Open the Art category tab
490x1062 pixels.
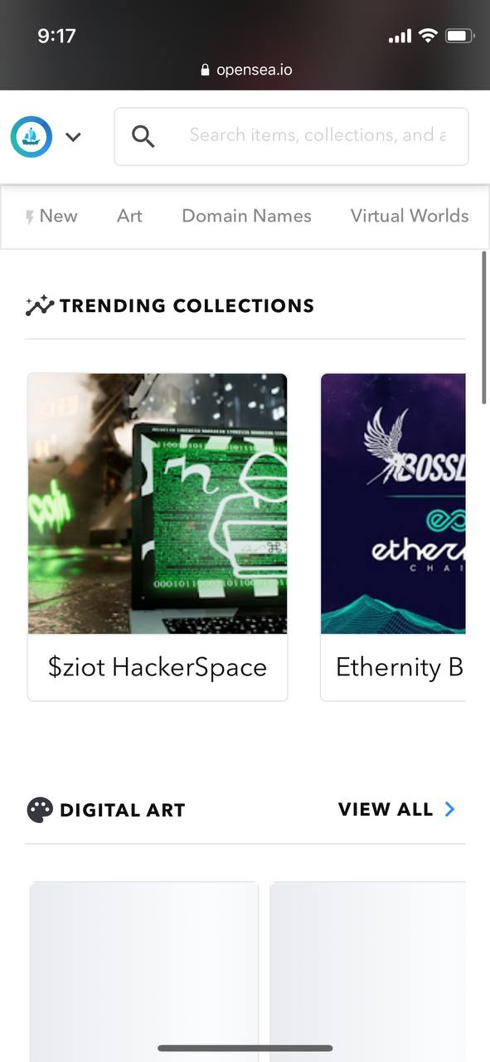[129, 216]
